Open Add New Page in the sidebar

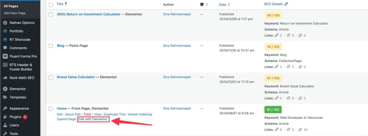pyautogui.click(x=14, y=13)
